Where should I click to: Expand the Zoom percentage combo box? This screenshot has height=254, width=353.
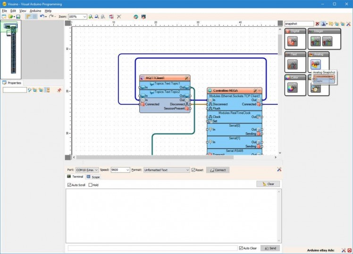84,16
